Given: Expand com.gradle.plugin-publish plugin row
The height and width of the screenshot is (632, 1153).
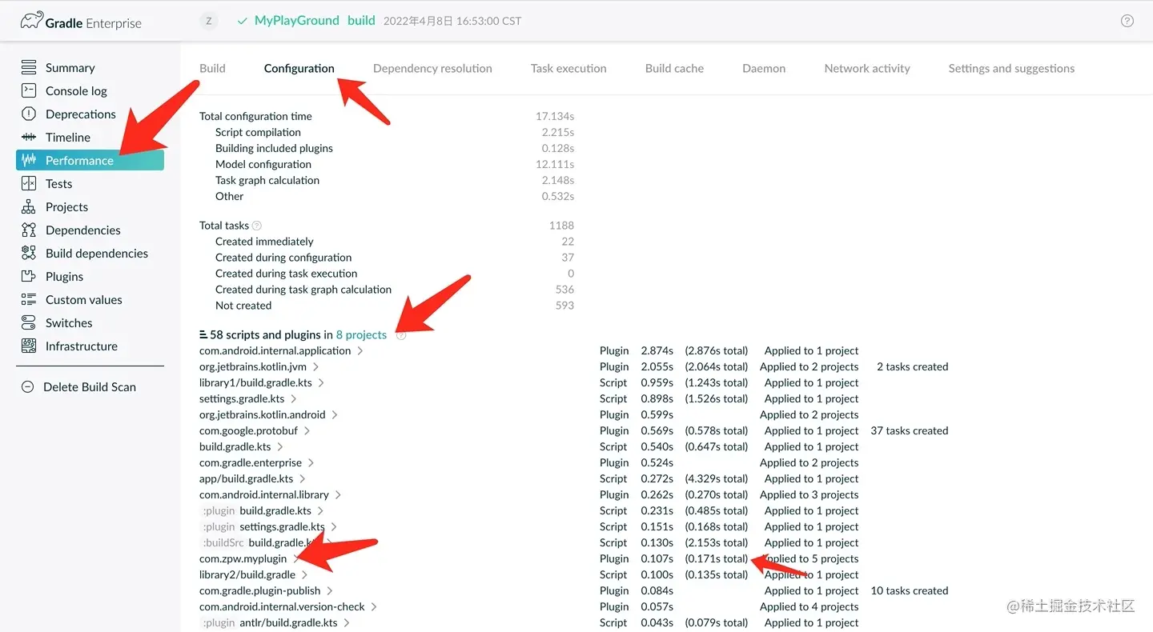Looking at the screenshot, I should click(330, 590).
